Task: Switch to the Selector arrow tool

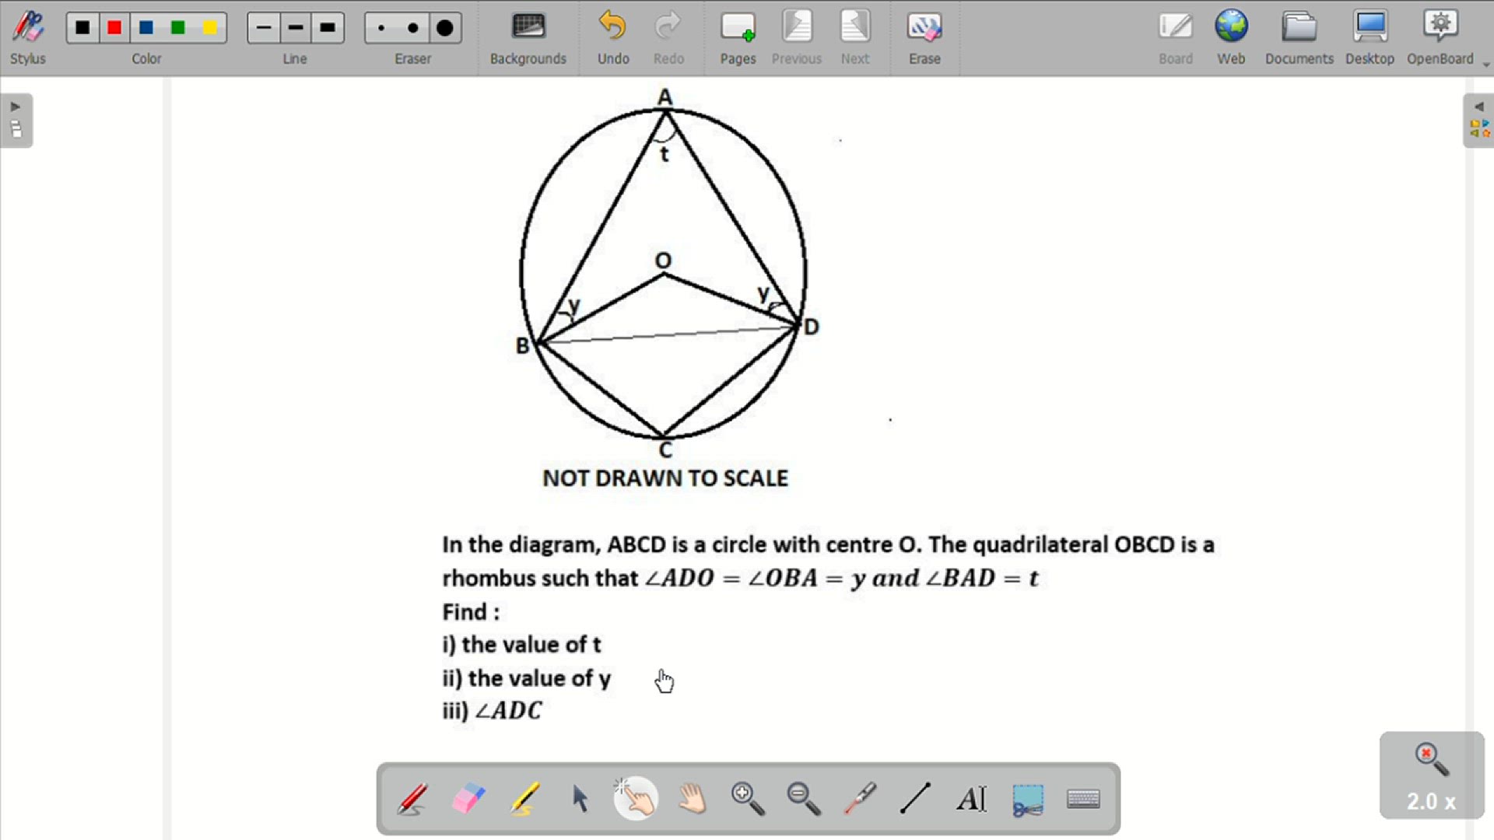Action: tap(580, 798)
